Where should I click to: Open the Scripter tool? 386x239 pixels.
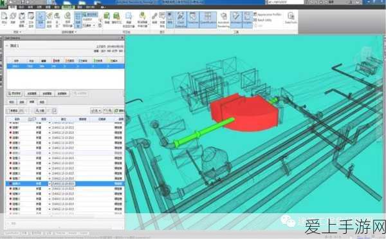click(x=248, y=19)
